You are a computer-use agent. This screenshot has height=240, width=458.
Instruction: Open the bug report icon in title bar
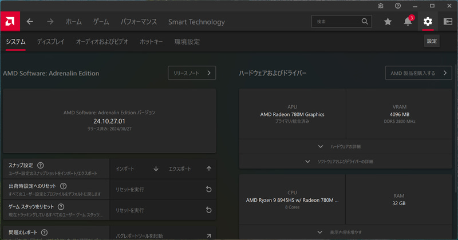[x=381, y=6]
